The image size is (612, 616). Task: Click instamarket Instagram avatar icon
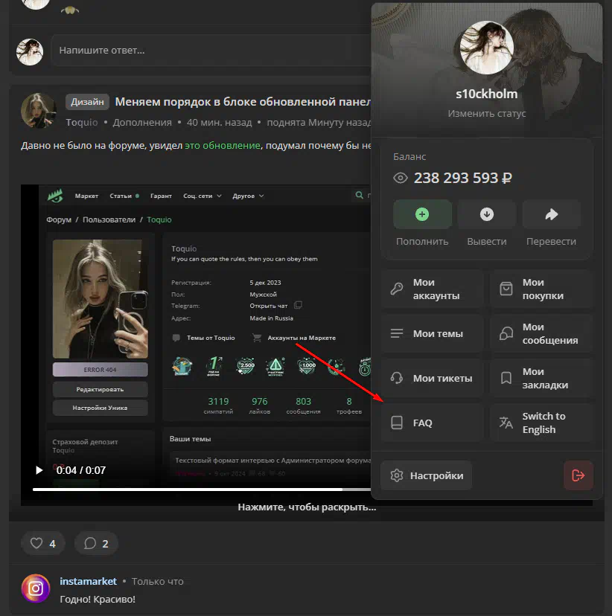pyautogui.click(x=35, y=588)
